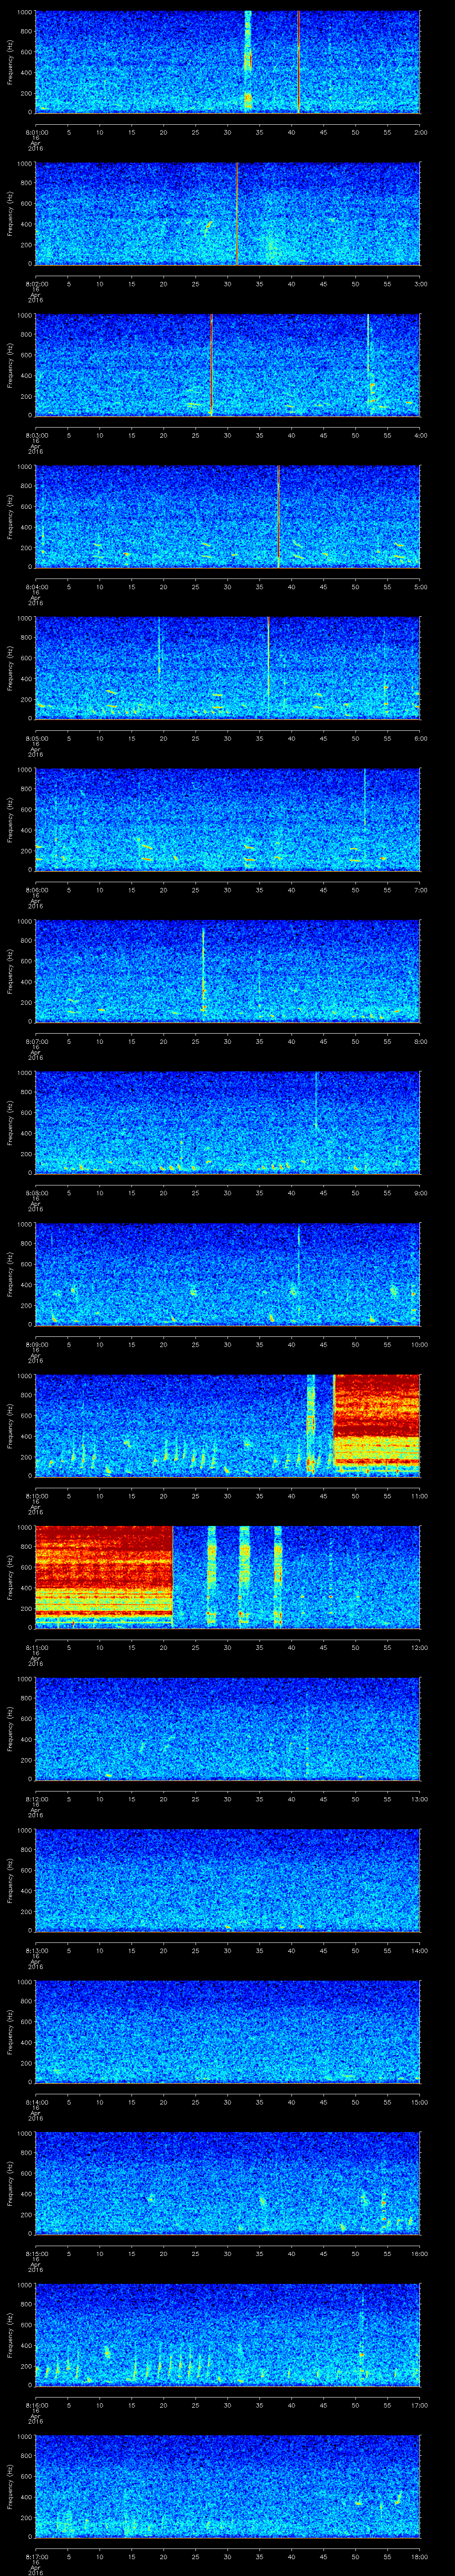The height and width of the screenshot is (2576, 455).
Task: Click the "8:09:00" axis label
Action: tap(36, 1344)
